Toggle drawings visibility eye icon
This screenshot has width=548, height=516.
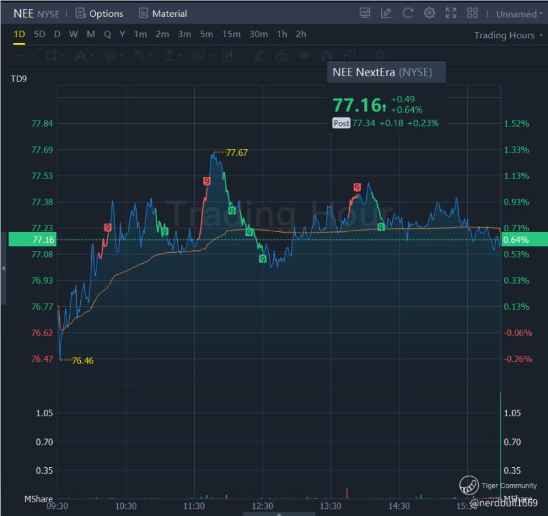(304, 55)
